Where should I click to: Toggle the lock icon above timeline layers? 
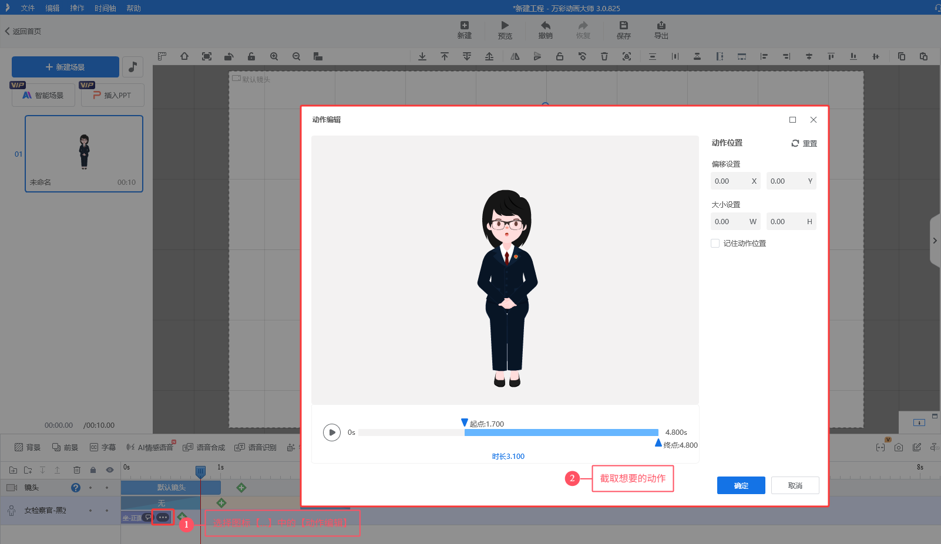pos(93,470)
